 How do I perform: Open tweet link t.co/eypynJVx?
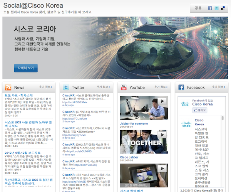74,135
